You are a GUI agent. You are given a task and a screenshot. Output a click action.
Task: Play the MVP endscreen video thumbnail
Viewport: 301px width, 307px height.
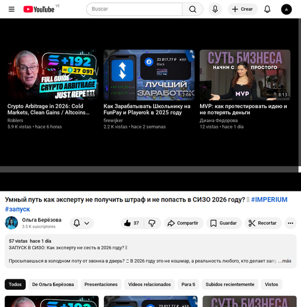[x=245, y=75]
